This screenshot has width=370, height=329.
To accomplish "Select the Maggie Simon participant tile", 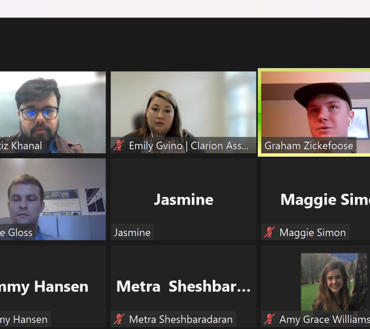I will pos(316,199).
